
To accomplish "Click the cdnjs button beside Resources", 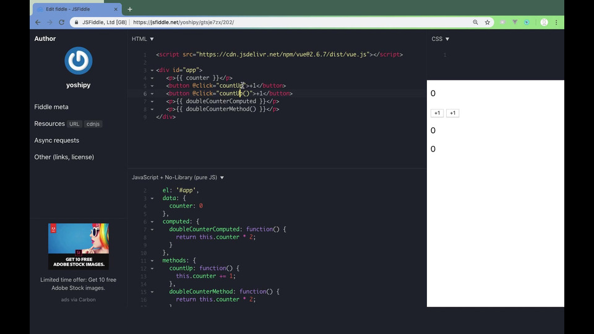I will coord(93,124).
